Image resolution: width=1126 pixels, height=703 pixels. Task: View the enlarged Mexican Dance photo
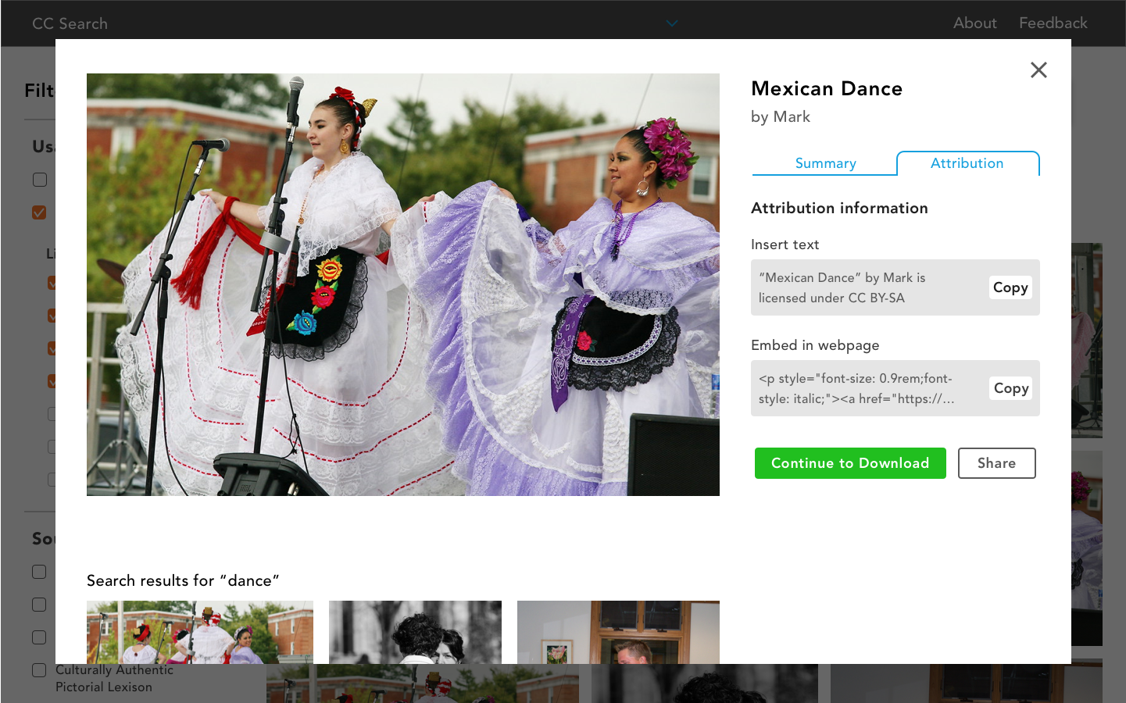402,284
